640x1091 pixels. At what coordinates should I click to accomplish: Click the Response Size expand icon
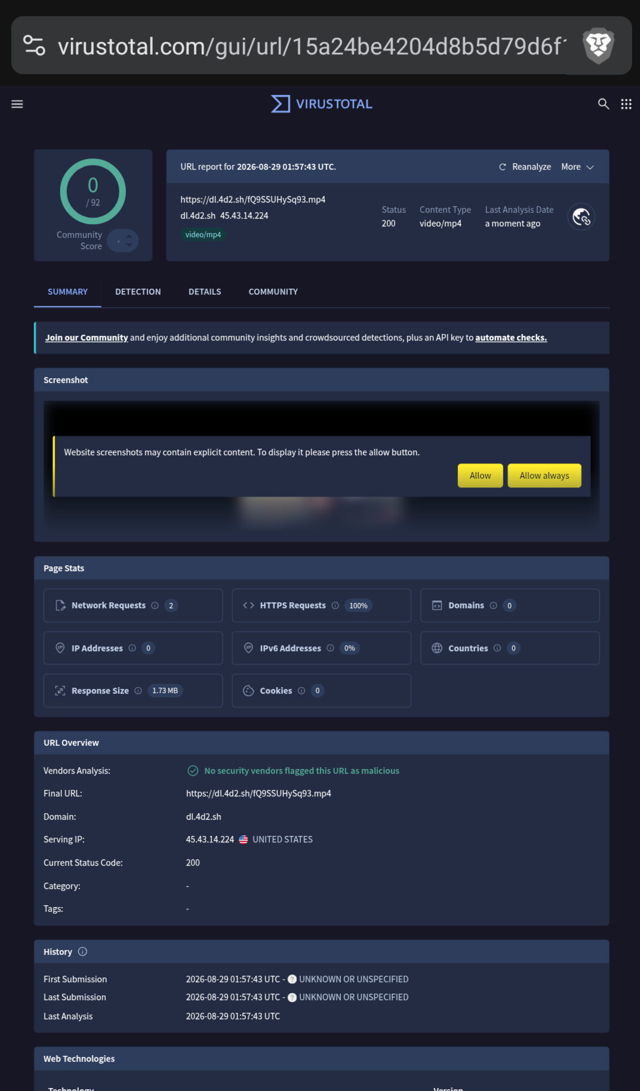(x=60, y=691)
